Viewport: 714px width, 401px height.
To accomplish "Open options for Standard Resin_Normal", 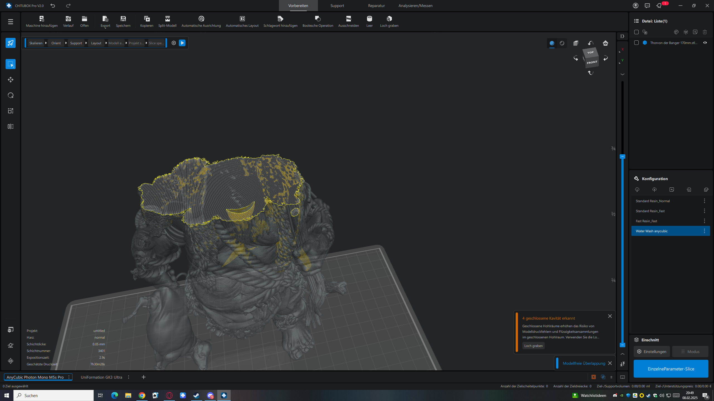I will pos(705,201).
